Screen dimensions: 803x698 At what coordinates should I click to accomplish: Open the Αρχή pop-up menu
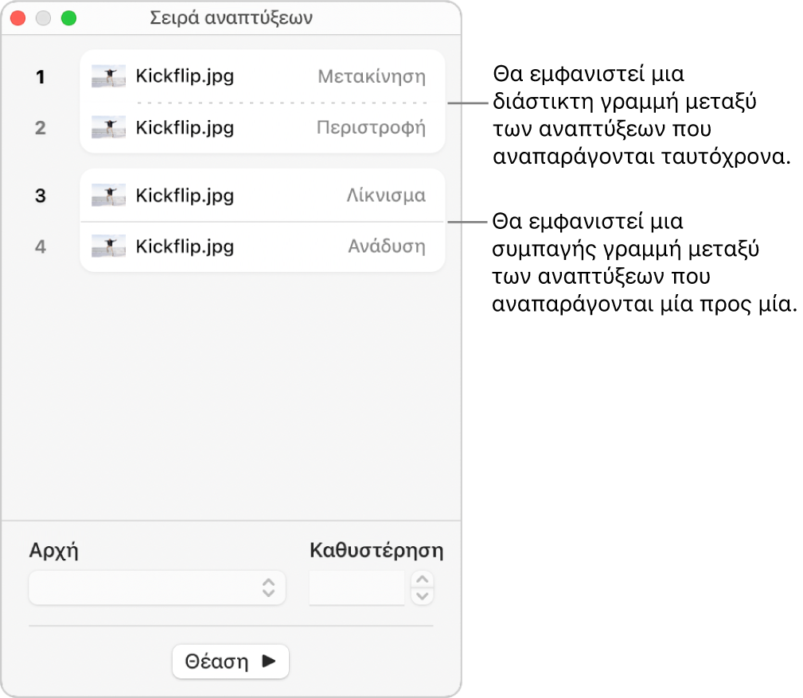(x=157, y=588)
